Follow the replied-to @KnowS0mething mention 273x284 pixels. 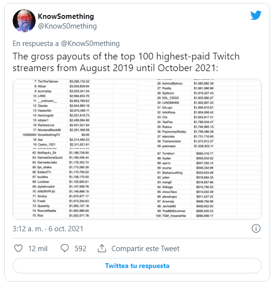90,44
